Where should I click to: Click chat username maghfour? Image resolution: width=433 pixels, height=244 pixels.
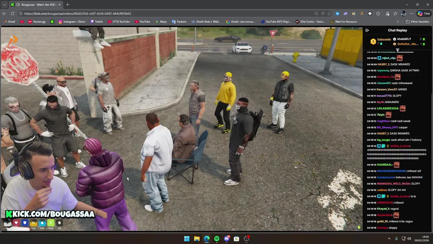point(383,121)
